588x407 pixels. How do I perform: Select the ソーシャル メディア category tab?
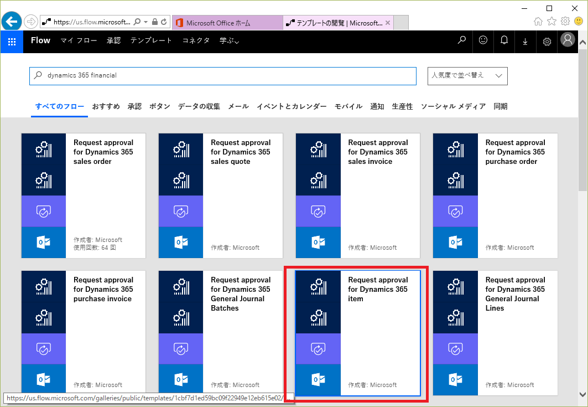(x=454, y=107)
